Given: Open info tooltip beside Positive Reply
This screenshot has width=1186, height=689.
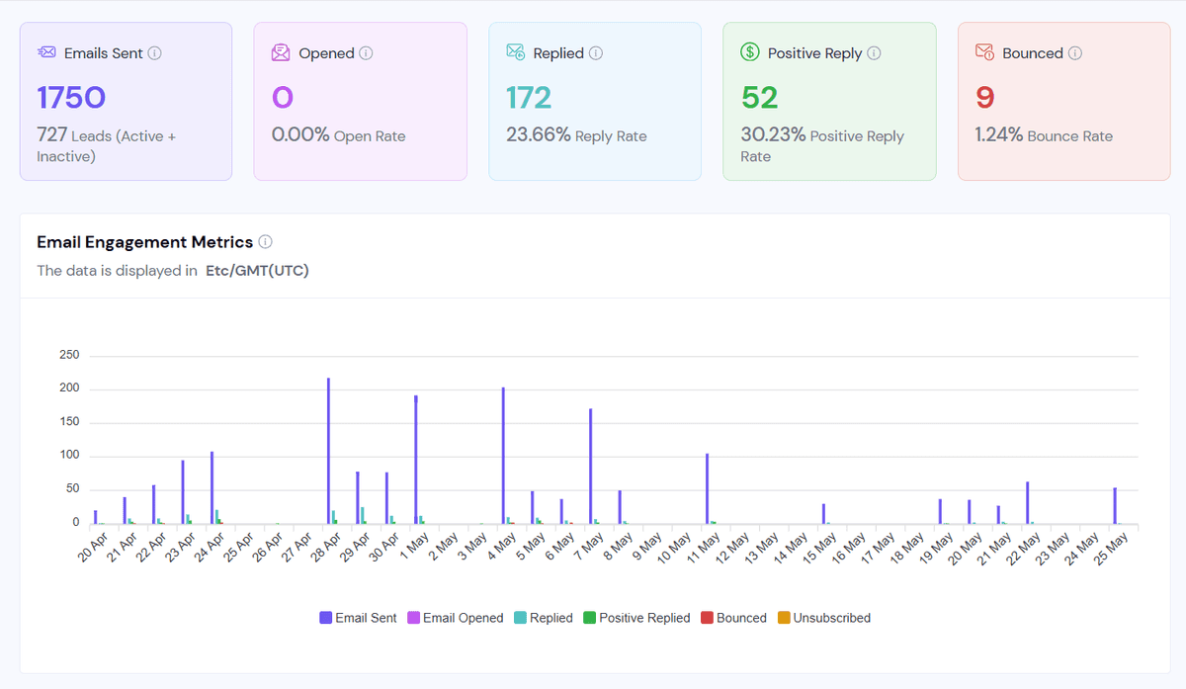Looking at the screenshot, I should point(874,53).
